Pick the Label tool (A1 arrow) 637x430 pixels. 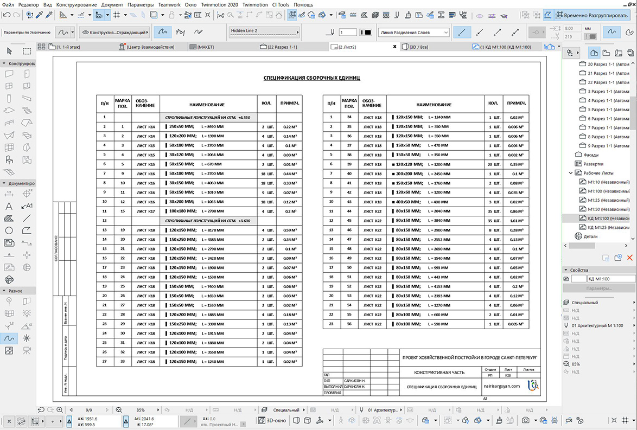click(x=27, y=206)
